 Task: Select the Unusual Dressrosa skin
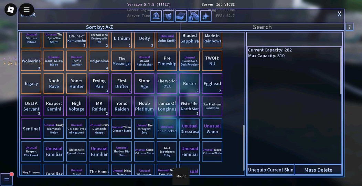(190, 129)
